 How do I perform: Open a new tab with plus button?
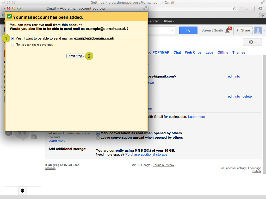263,16
